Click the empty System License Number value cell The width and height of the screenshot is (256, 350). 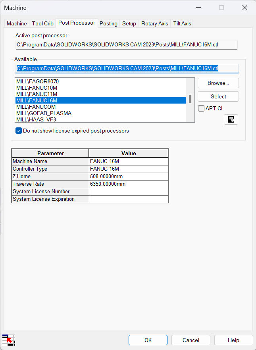(x=129, y=192)
